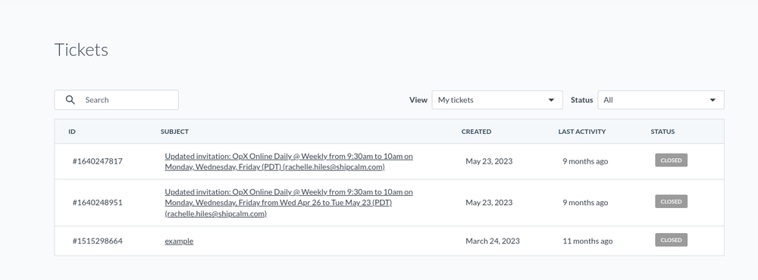The width and height of the screenshot is (758, 280).
Task: Open the ticket with Wed Apr 26 subject
Action: tap(289, 203)
